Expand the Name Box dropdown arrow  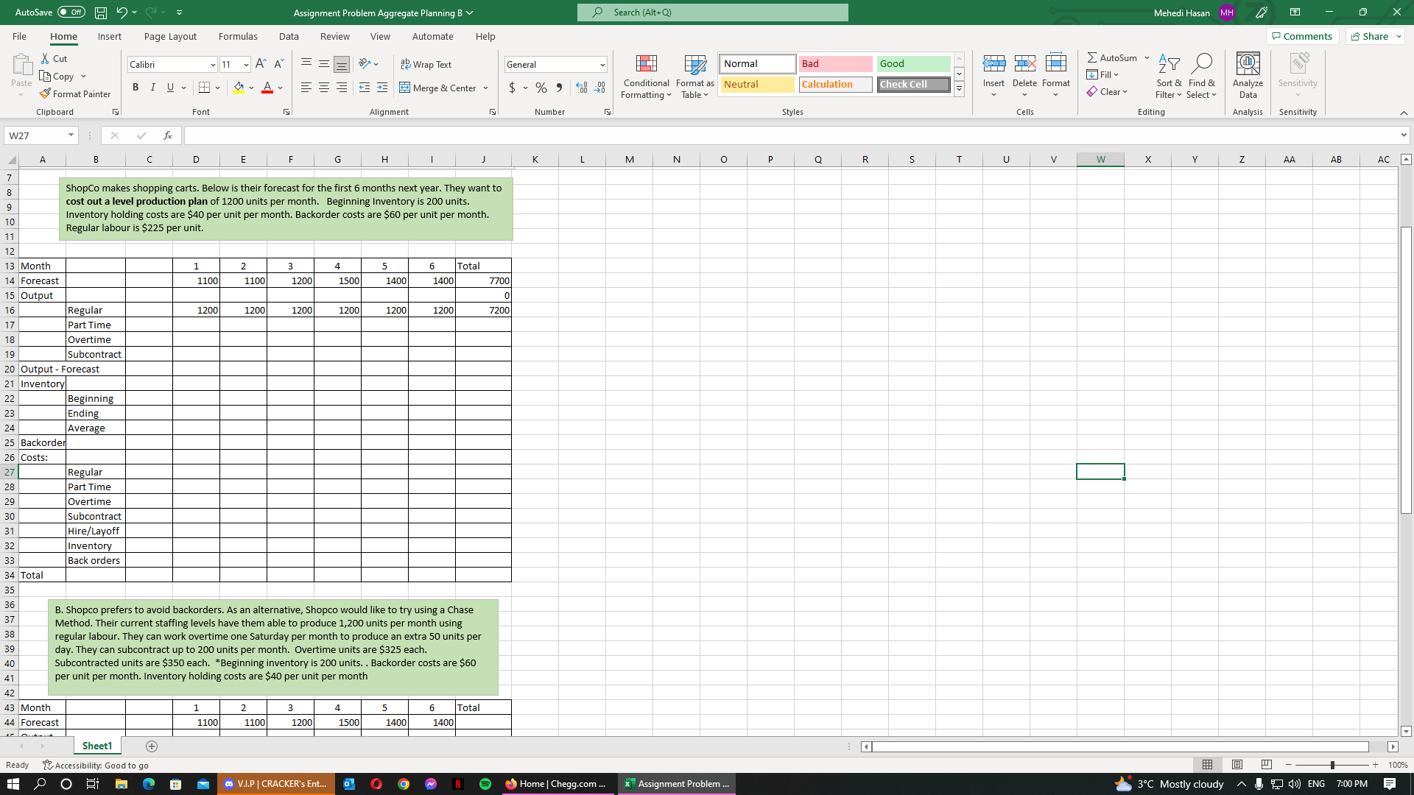click(x=71, y=135)
